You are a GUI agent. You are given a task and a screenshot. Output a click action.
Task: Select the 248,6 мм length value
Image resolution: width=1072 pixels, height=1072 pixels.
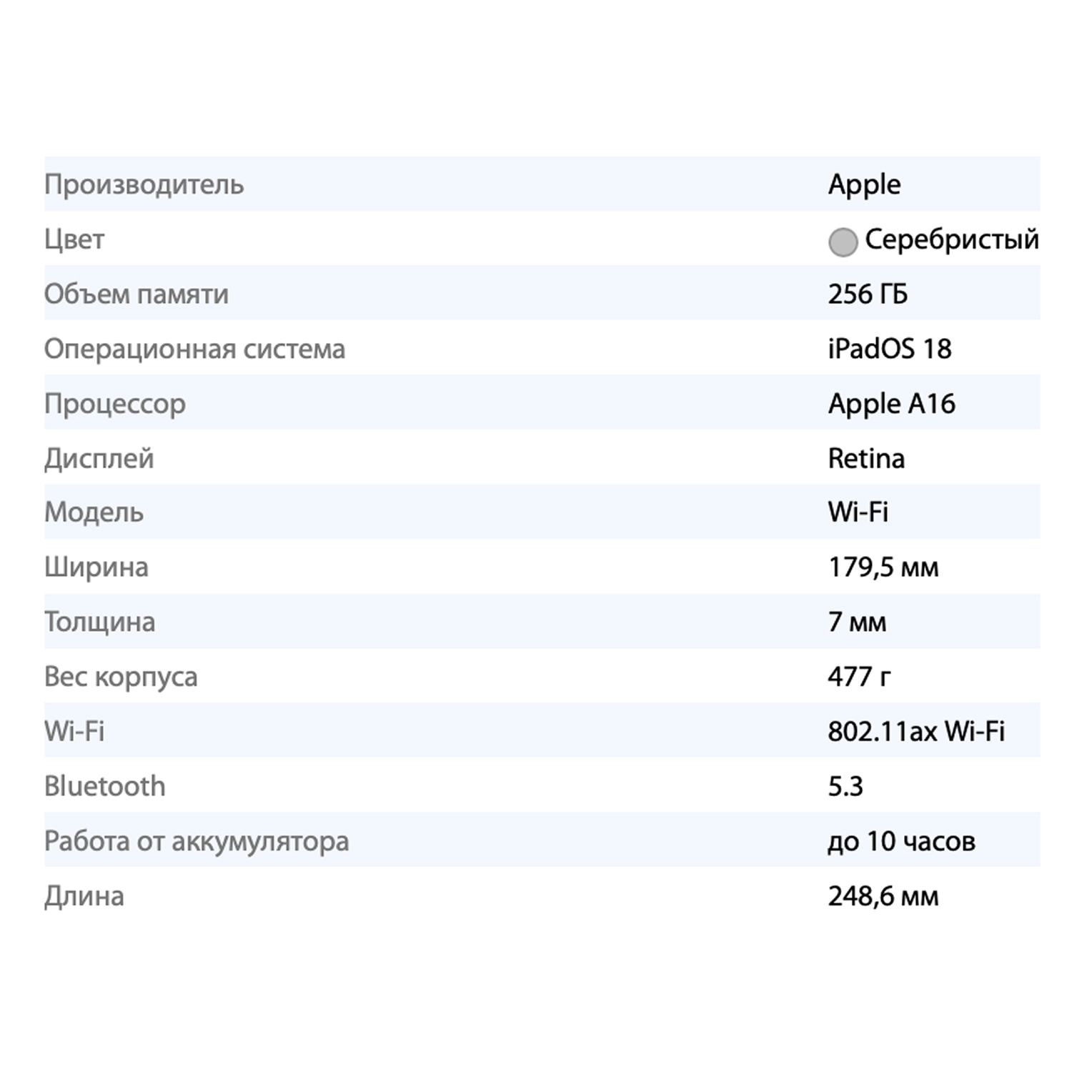point(883,895)
